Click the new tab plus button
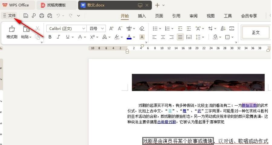Screen dimensions: 272x145 (x=157, y=5)
